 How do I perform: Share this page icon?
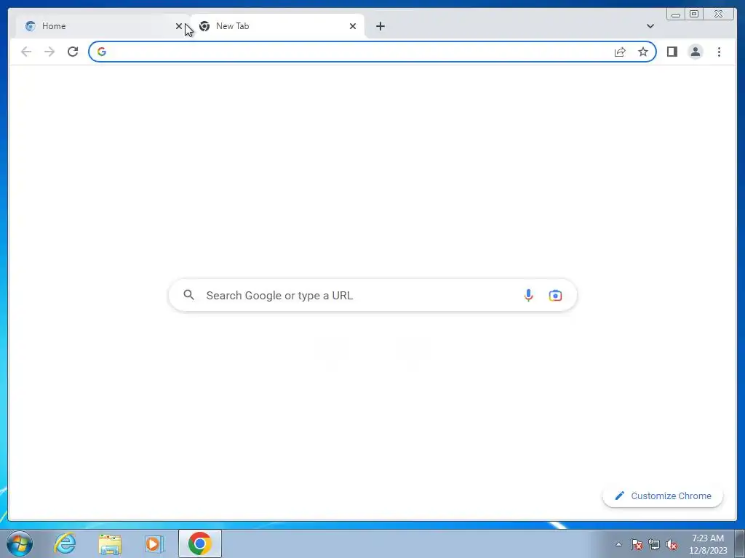coord(620,52)
